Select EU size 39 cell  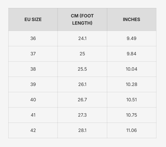pos(33,84)
